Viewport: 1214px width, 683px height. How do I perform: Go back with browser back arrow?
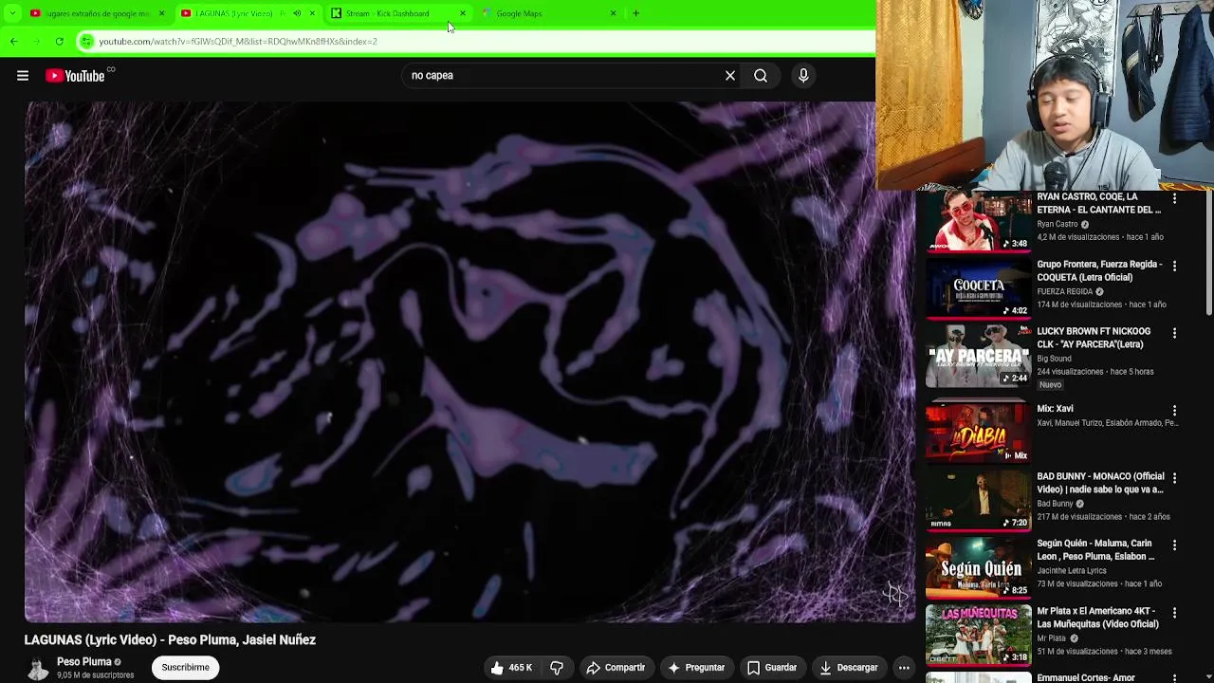(13, 42)
